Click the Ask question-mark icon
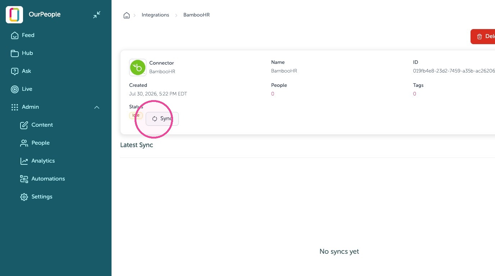This screenshot has width=495, height=276. 15,71
